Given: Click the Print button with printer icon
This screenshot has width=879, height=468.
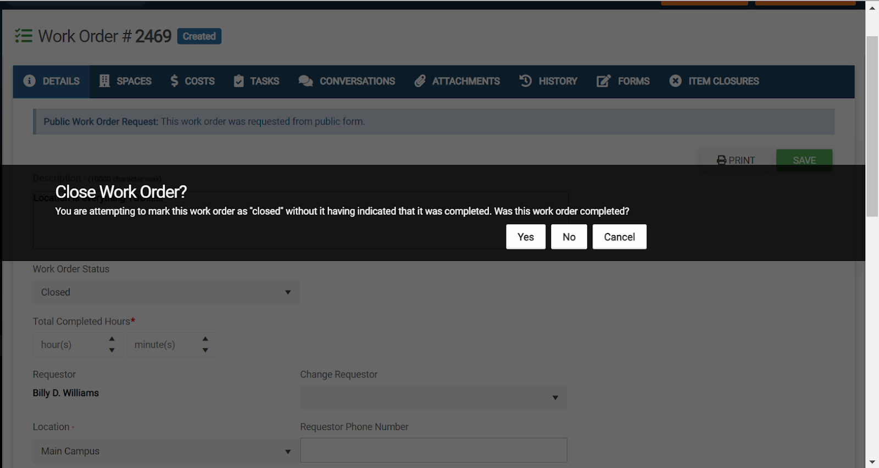Looking at the screenshot, I should [x=736, y=160].
